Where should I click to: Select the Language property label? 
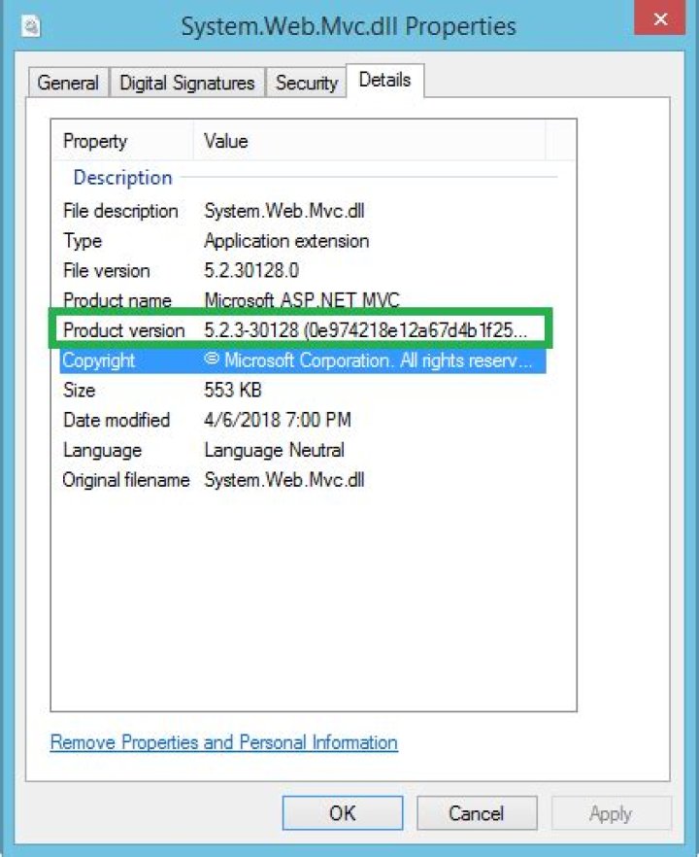(102, 451)
